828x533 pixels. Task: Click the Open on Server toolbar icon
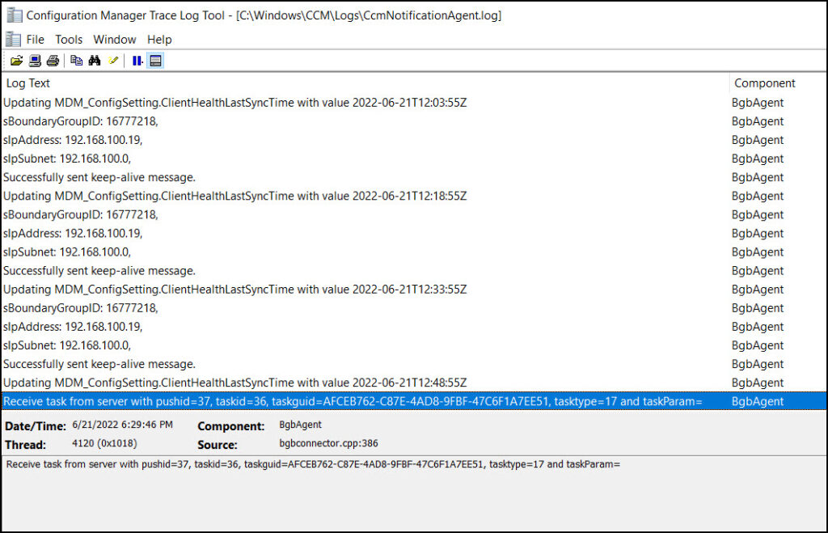pyautogui.click(x=35, y=61)
